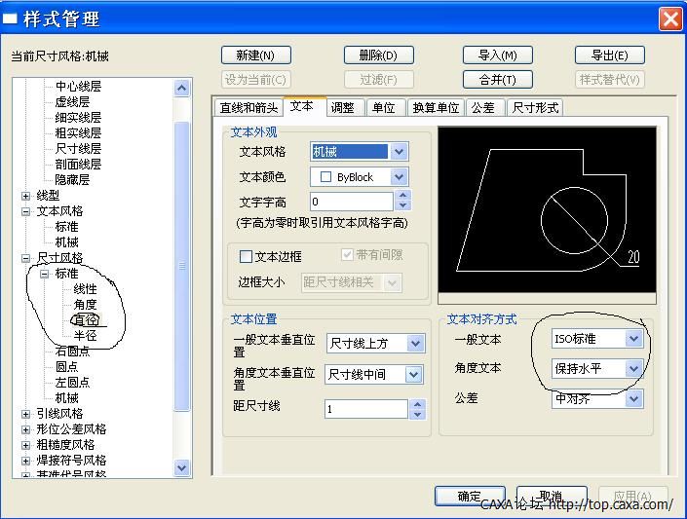Screen dimensions: 687x519
Task: Click the tree scrollbar up arrow
Action: pos(182,88)
